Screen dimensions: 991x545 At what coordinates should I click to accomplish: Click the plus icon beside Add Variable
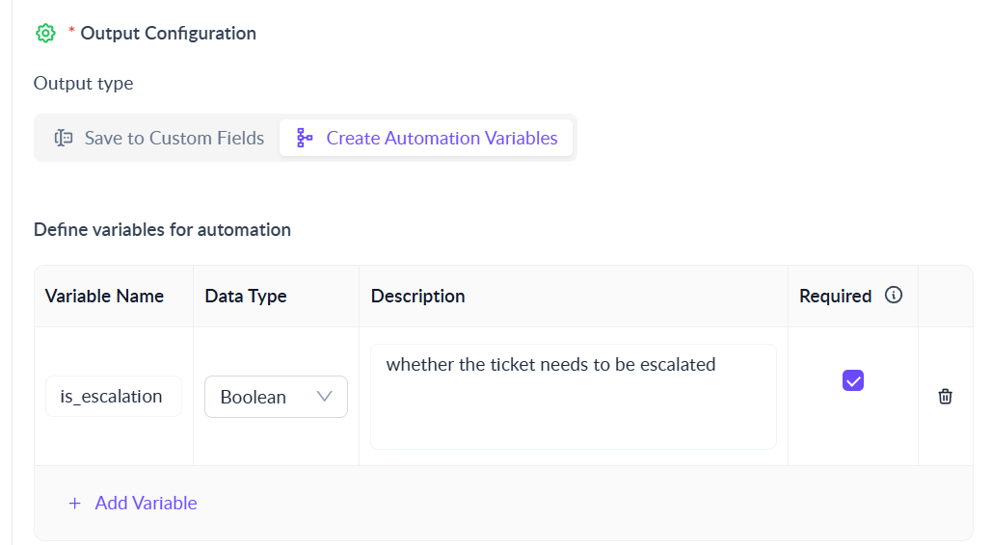(74, 504)
